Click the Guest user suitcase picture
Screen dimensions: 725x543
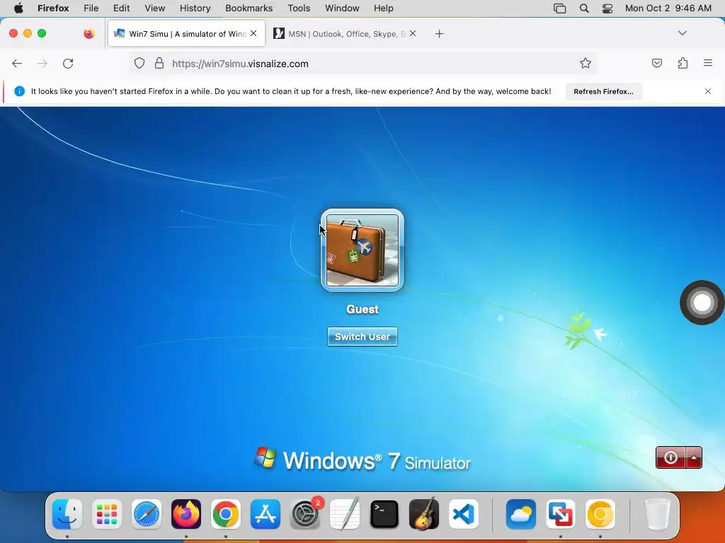pyautogui.click(x=362, y=250)
